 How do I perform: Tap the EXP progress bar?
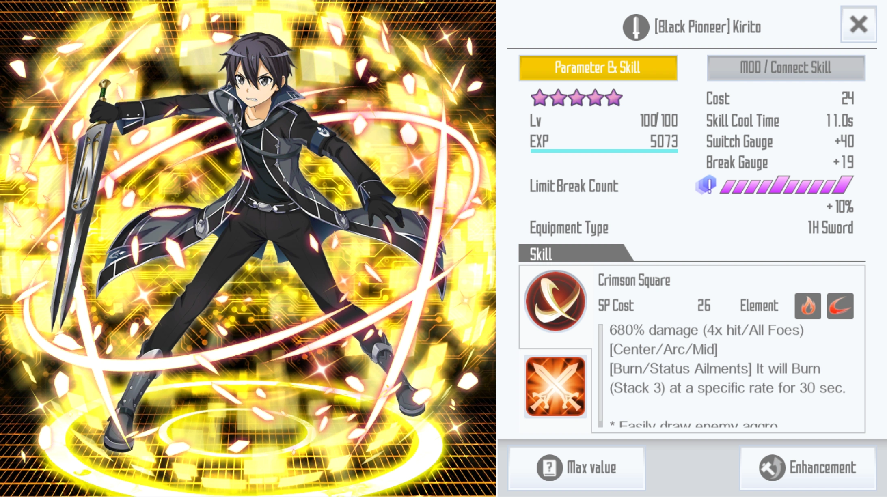point(604,151)
